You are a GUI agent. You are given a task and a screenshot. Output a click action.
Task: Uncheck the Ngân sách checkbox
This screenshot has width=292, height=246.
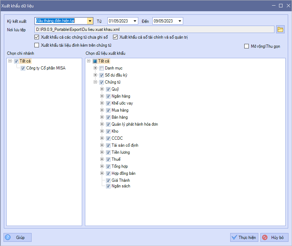[108, 186]
